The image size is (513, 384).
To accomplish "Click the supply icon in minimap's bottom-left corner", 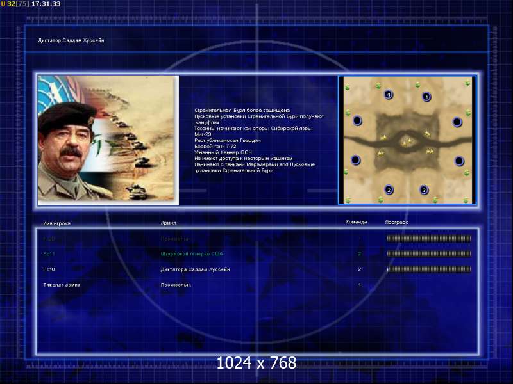I will click(x=348, y=200).
